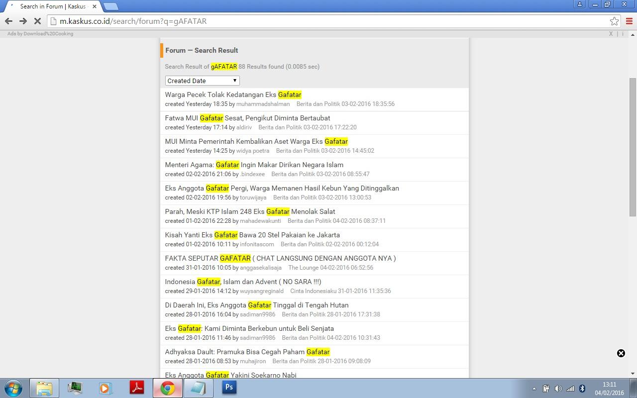Dismiss the floating black close button
This screenshot has height=398, width=637.
click(621, 353)
